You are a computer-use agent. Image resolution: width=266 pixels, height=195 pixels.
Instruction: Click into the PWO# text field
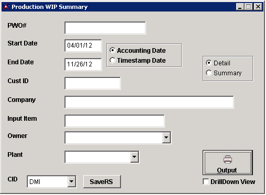(105, 28)
